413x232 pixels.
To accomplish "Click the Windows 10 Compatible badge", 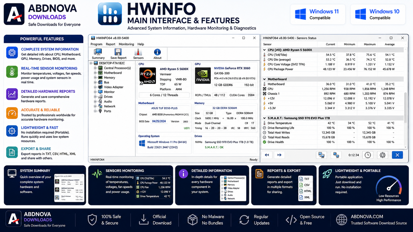I will pyautogui.click(x=378, y=14).
